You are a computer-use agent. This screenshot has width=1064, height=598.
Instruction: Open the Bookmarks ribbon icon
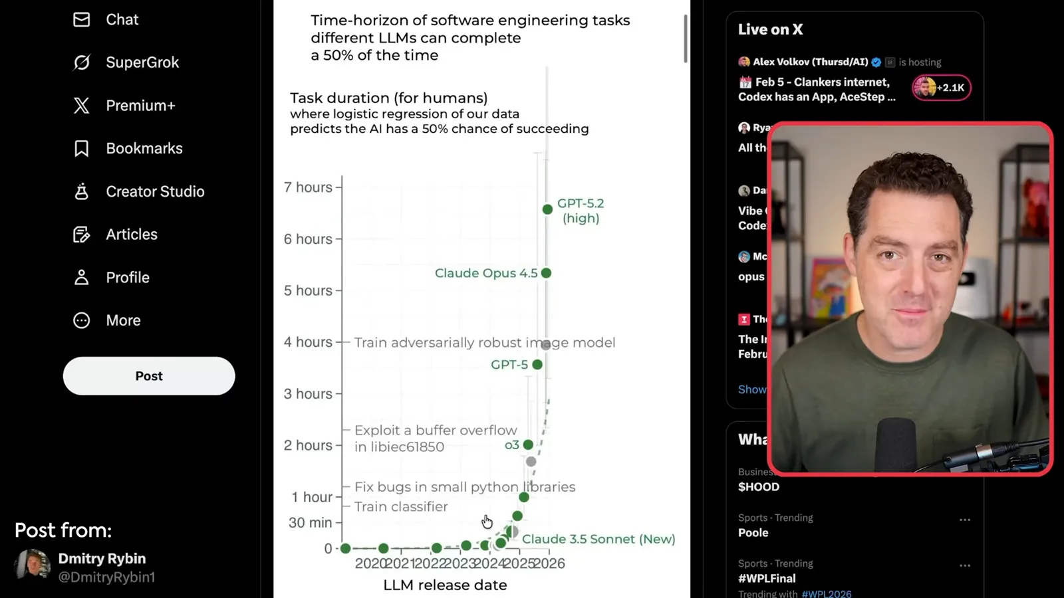click(x=81, y=148)
